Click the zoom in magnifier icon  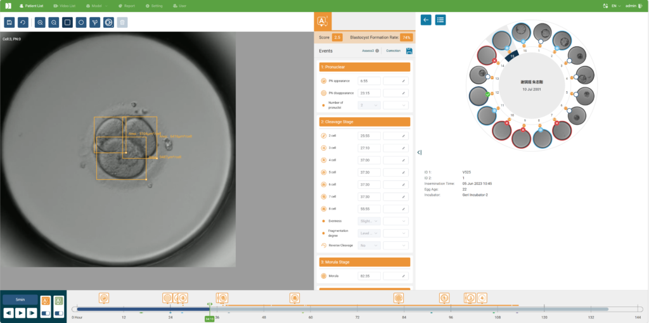click(40, 22)
